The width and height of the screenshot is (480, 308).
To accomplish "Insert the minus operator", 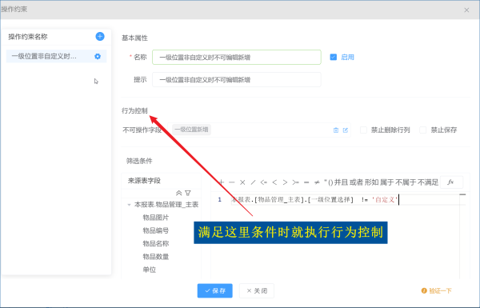I will click(232, 182).
